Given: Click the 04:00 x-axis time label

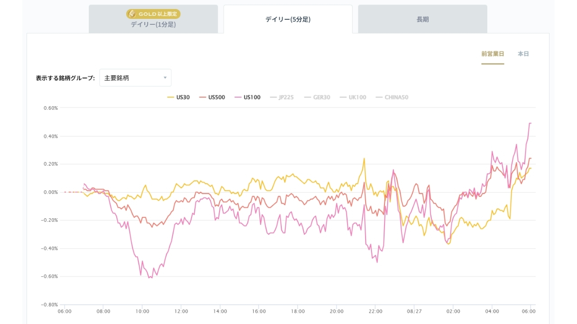Looking at the screenshot, I should (x=492, y=311).
